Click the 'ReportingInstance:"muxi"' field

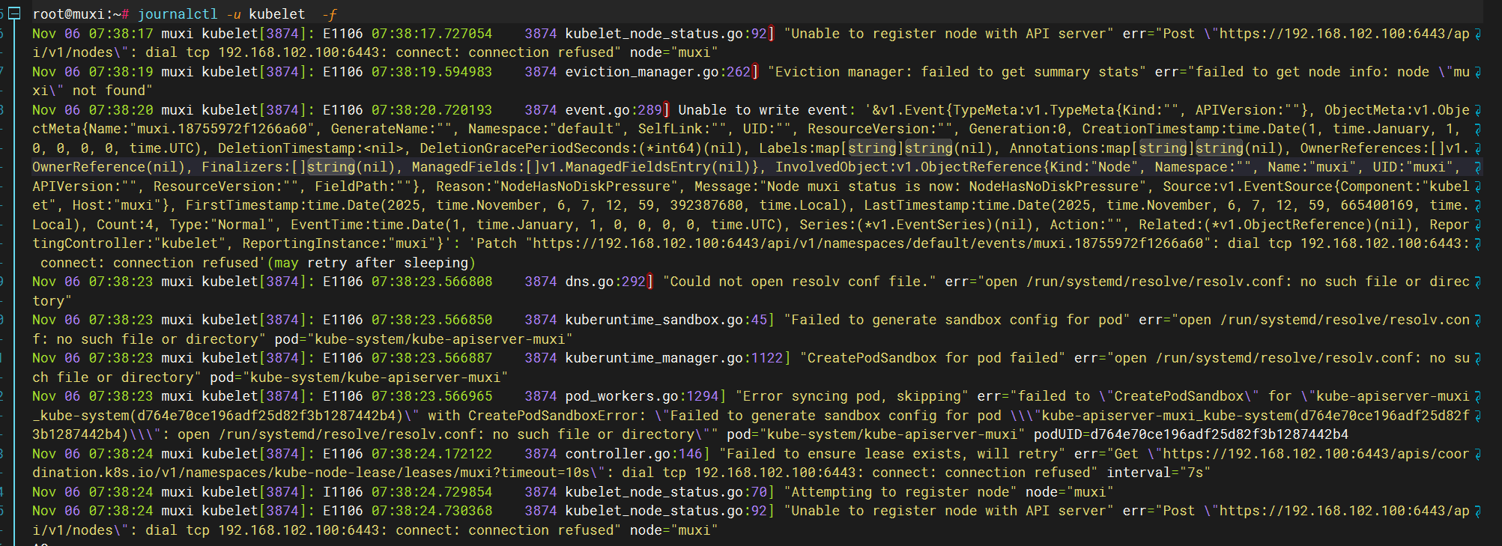(x=339, y=243)
